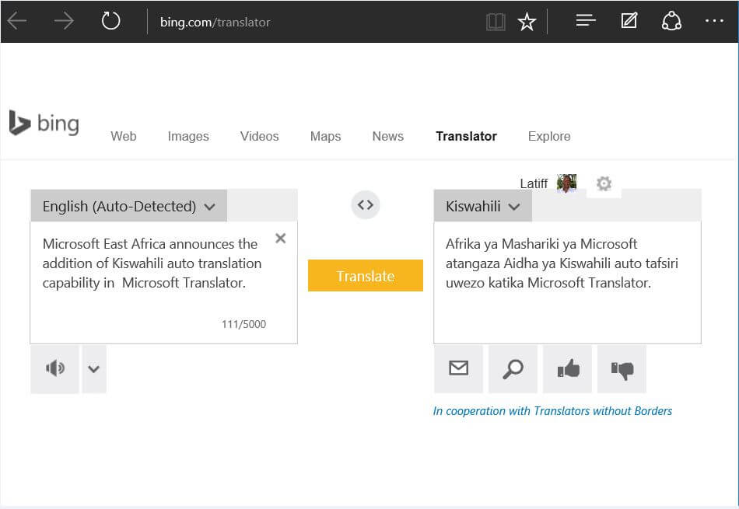Switch to the Images section
The width and height of the screenshot is (739, 509).
pyautogui.click(x=188, y=136)
